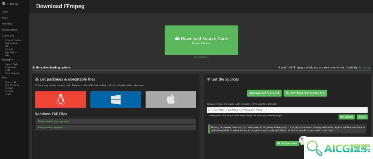Open Developers section in sidebar
Screen dimensions: 373x159
coord(8,60)
